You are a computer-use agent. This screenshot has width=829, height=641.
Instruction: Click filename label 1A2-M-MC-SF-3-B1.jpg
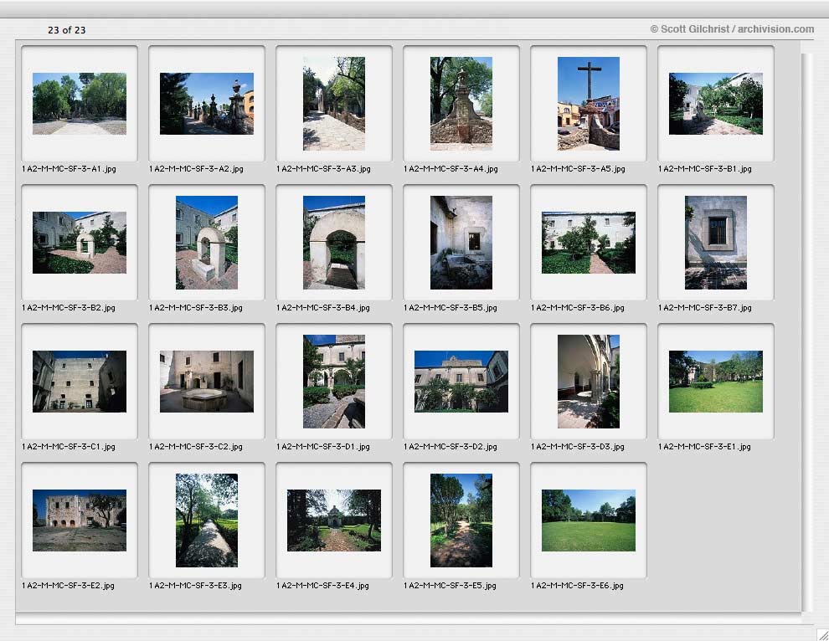click(x=705, y=169)
